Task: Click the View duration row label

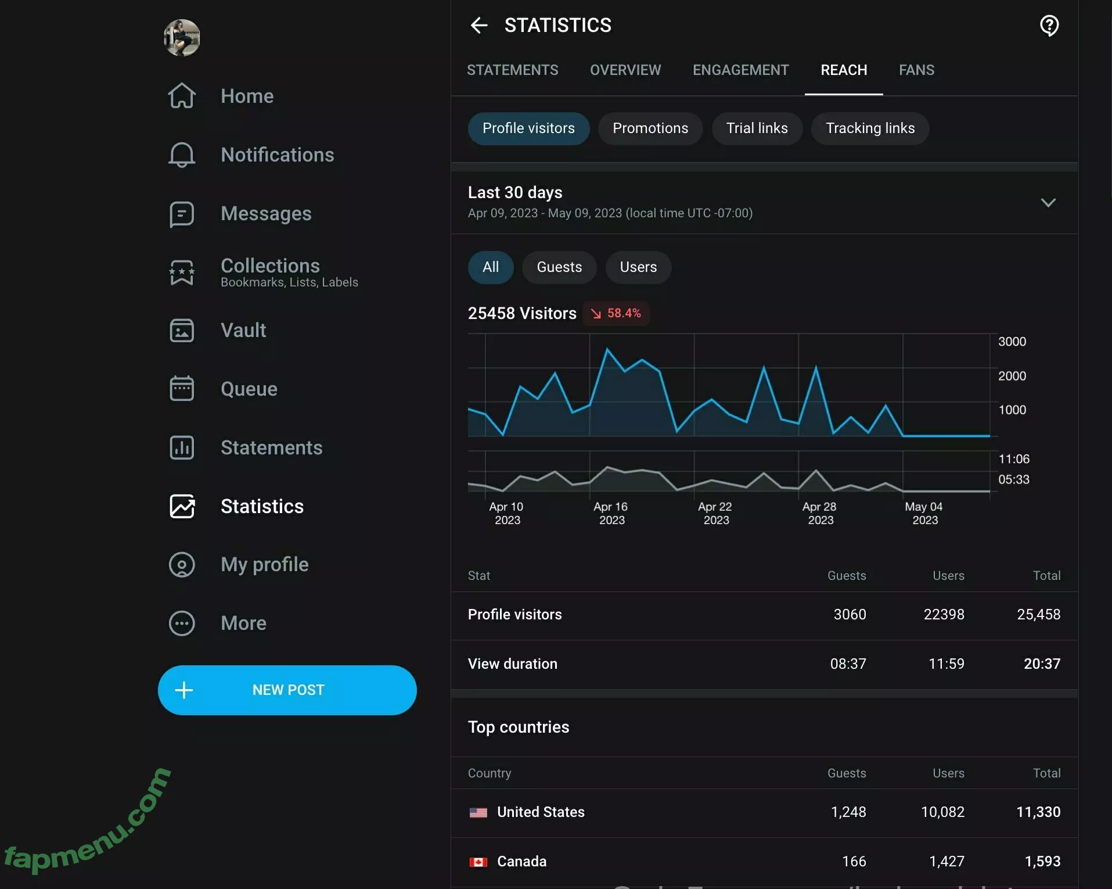Action: [x=512, y=664]
